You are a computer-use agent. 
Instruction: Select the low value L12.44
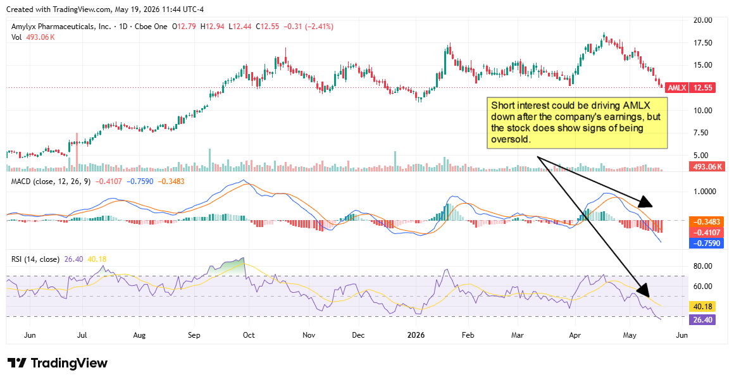pos(240,27)
